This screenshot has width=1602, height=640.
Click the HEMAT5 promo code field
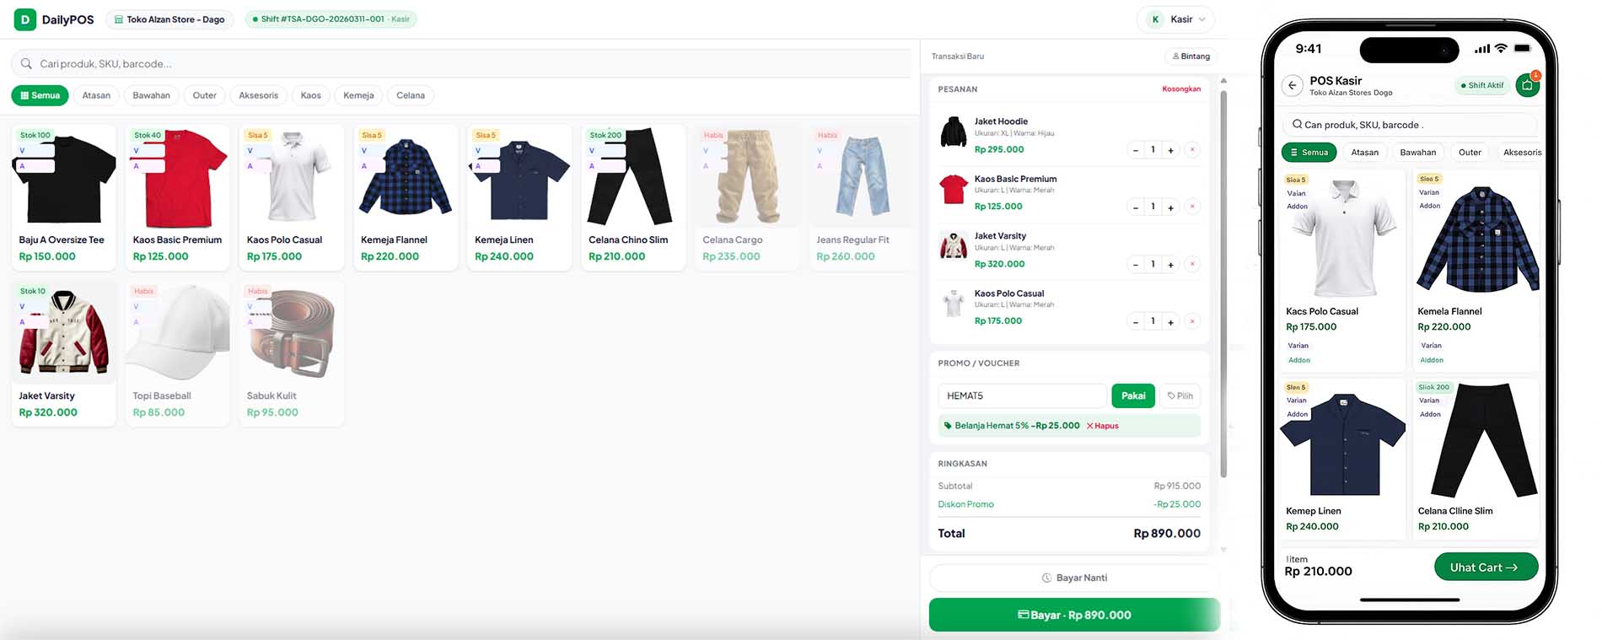click(1022, 395)
